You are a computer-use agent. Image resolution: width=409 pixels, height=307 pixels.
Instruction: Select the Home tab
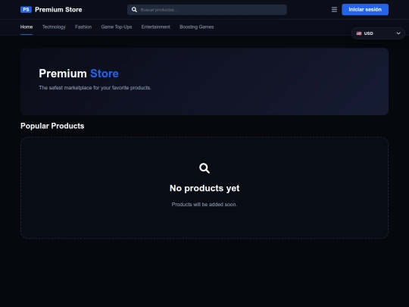coord(27,27)
